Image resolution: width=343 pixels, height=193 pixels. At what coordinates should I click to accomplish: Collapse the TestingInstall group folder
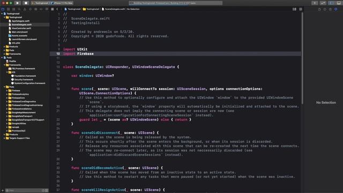click(x=5, y=17)
